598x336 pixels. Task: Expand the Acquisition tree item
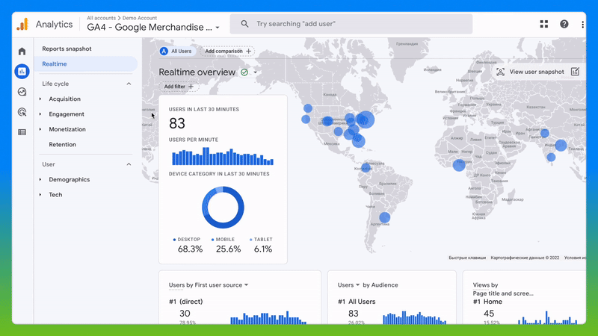(x=40, y=99)
